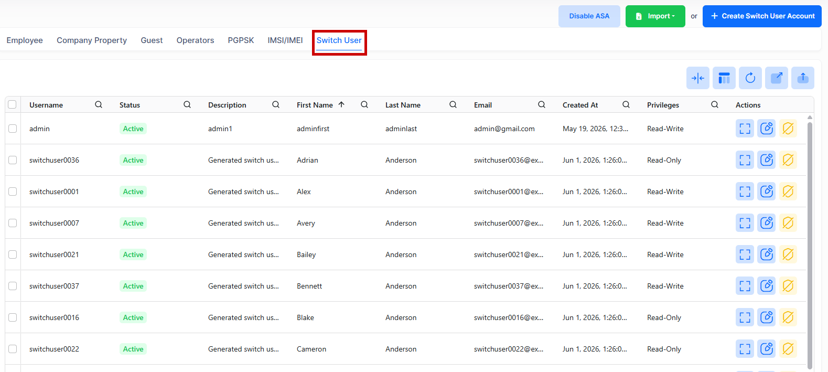Image resolution: width=828 pixels, height=372 pixels.
Task: Select the switchuser0022 row checkbox
Action: [x=13, y=349]
